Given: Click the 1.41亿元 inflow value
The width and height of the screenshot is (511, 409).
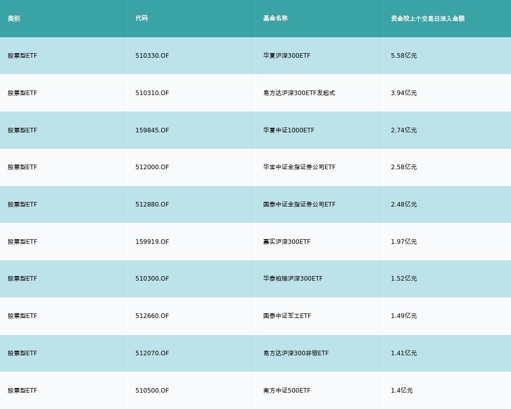Looking at the screenshot, I should [404, 353].
